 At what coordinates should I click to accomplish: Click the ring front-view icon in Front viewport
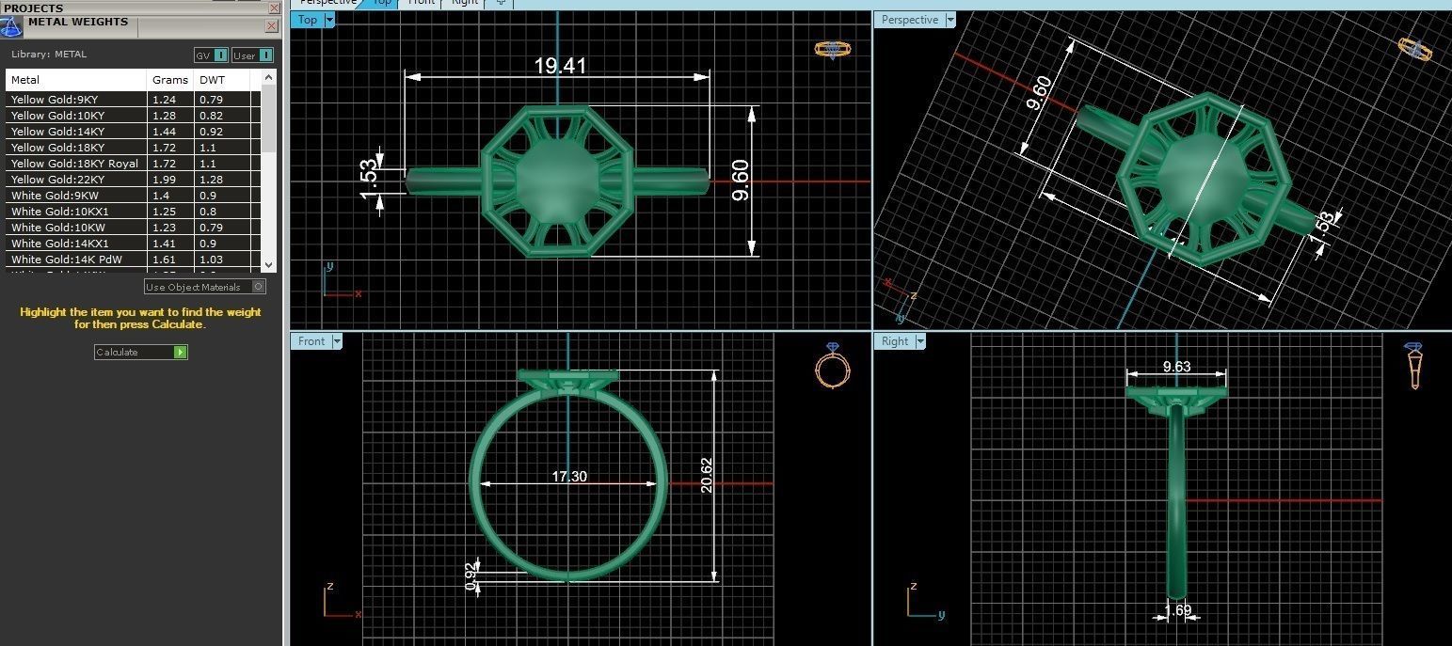coord(832,366)
